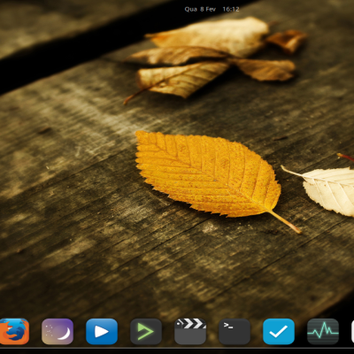Open the blue play-button video player
This screenshot has width=354, height=354.
click(x=102, y=332)
